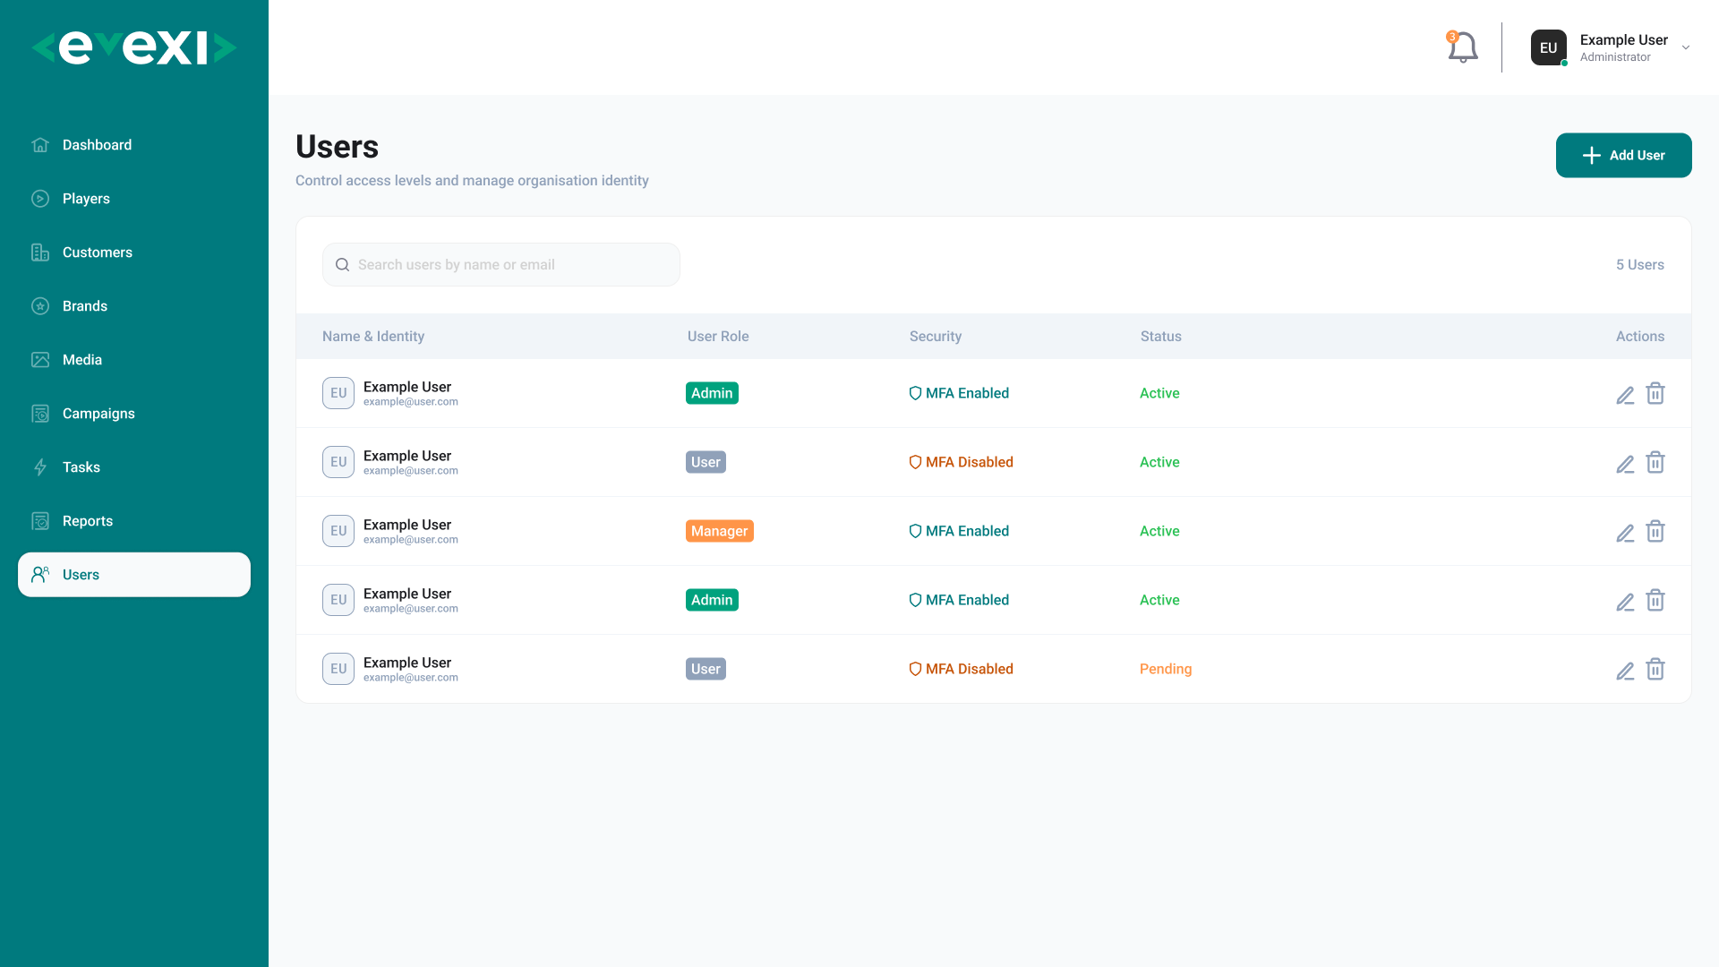The image size is (1719, 967).
Task: Click the "Status" column header
Action: tap(1161, 337)
